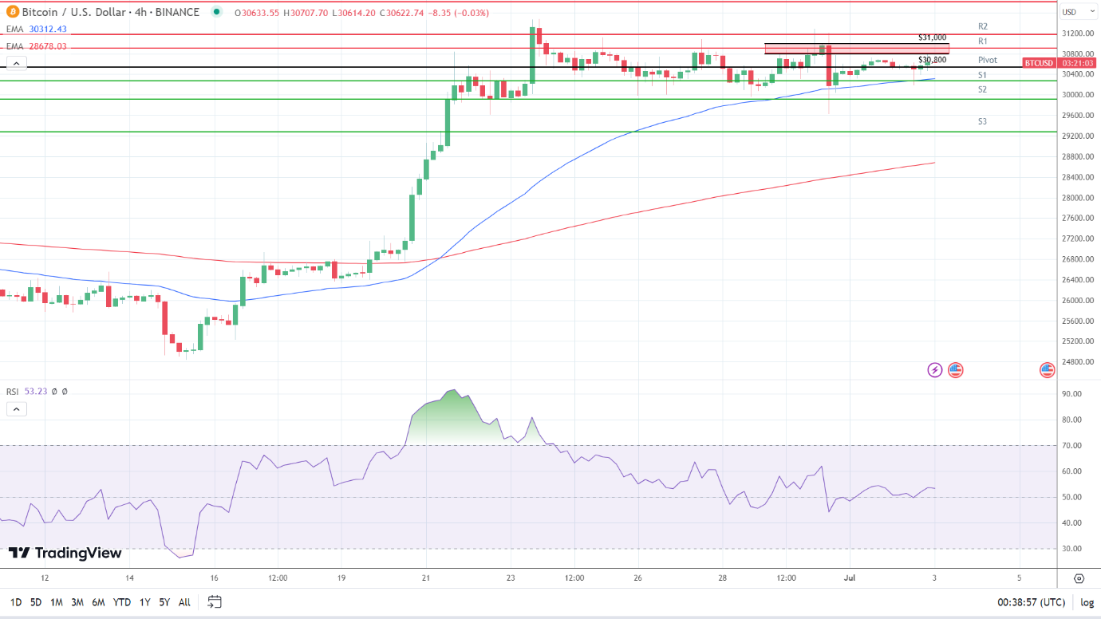This screenshot has height=619, width=1101.
Task: Open the TradingView logo link
Action: coord(65,553)
